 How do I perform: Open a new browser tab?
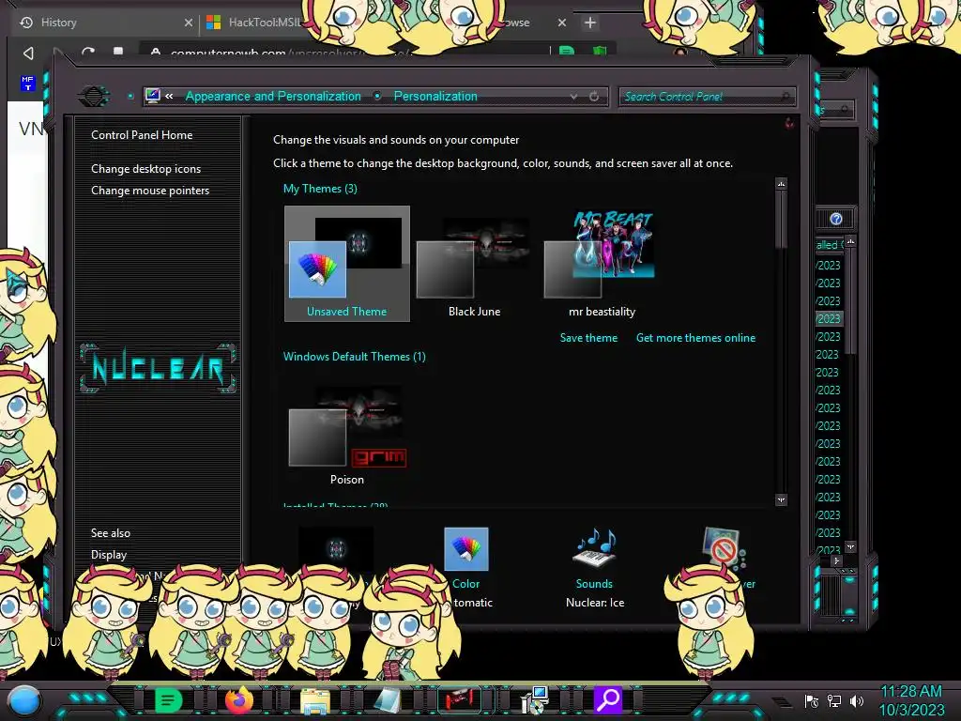589,23
